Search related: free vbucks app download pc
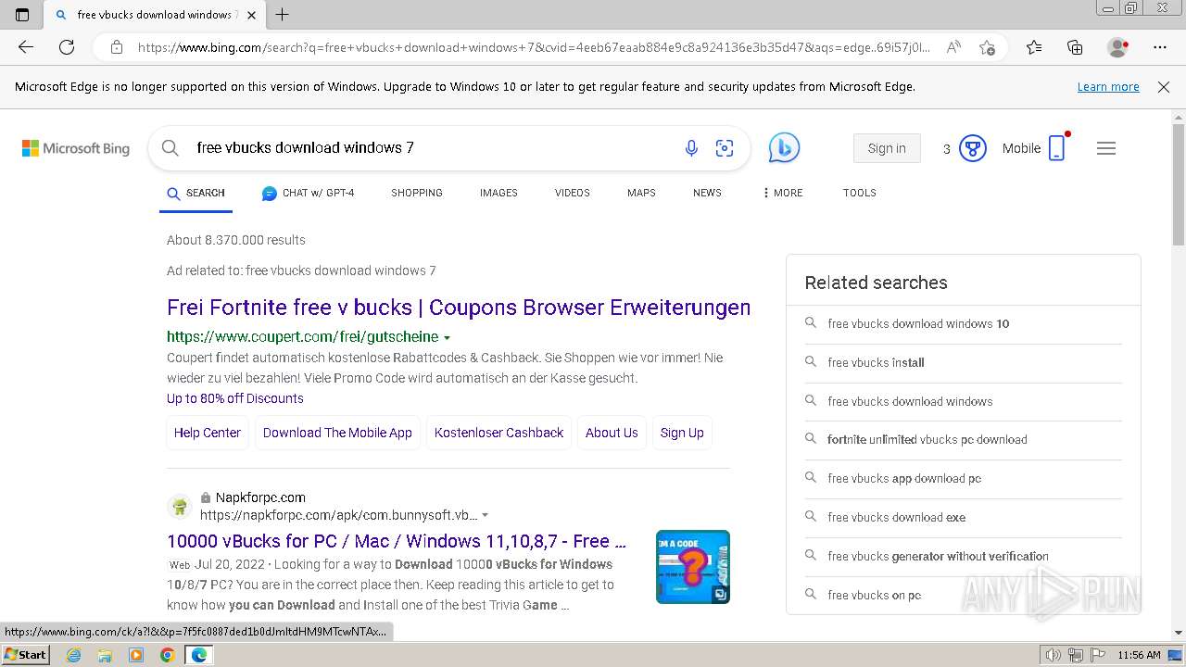This screenshot has height=667, width=1186. [904, 479]
